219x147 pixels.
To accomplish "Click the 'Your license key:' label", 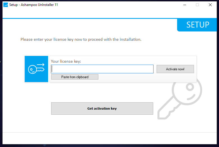I will pyautogui.click(x=66, y=61).
